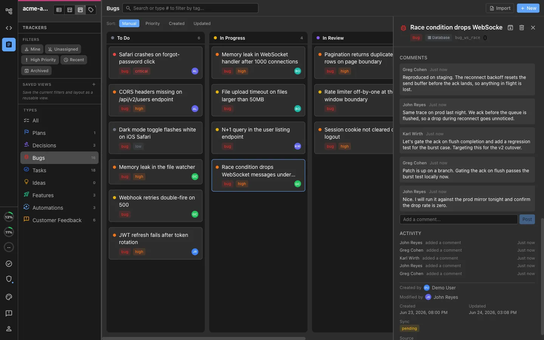The image size is (544, 340).
Task: Select the Customer Feedback tracker type
Action: 59,220
